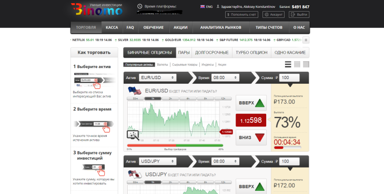Open the USD/JPY asset dropdown
Screen dimensions: 384x194
(x=157, y=161)
